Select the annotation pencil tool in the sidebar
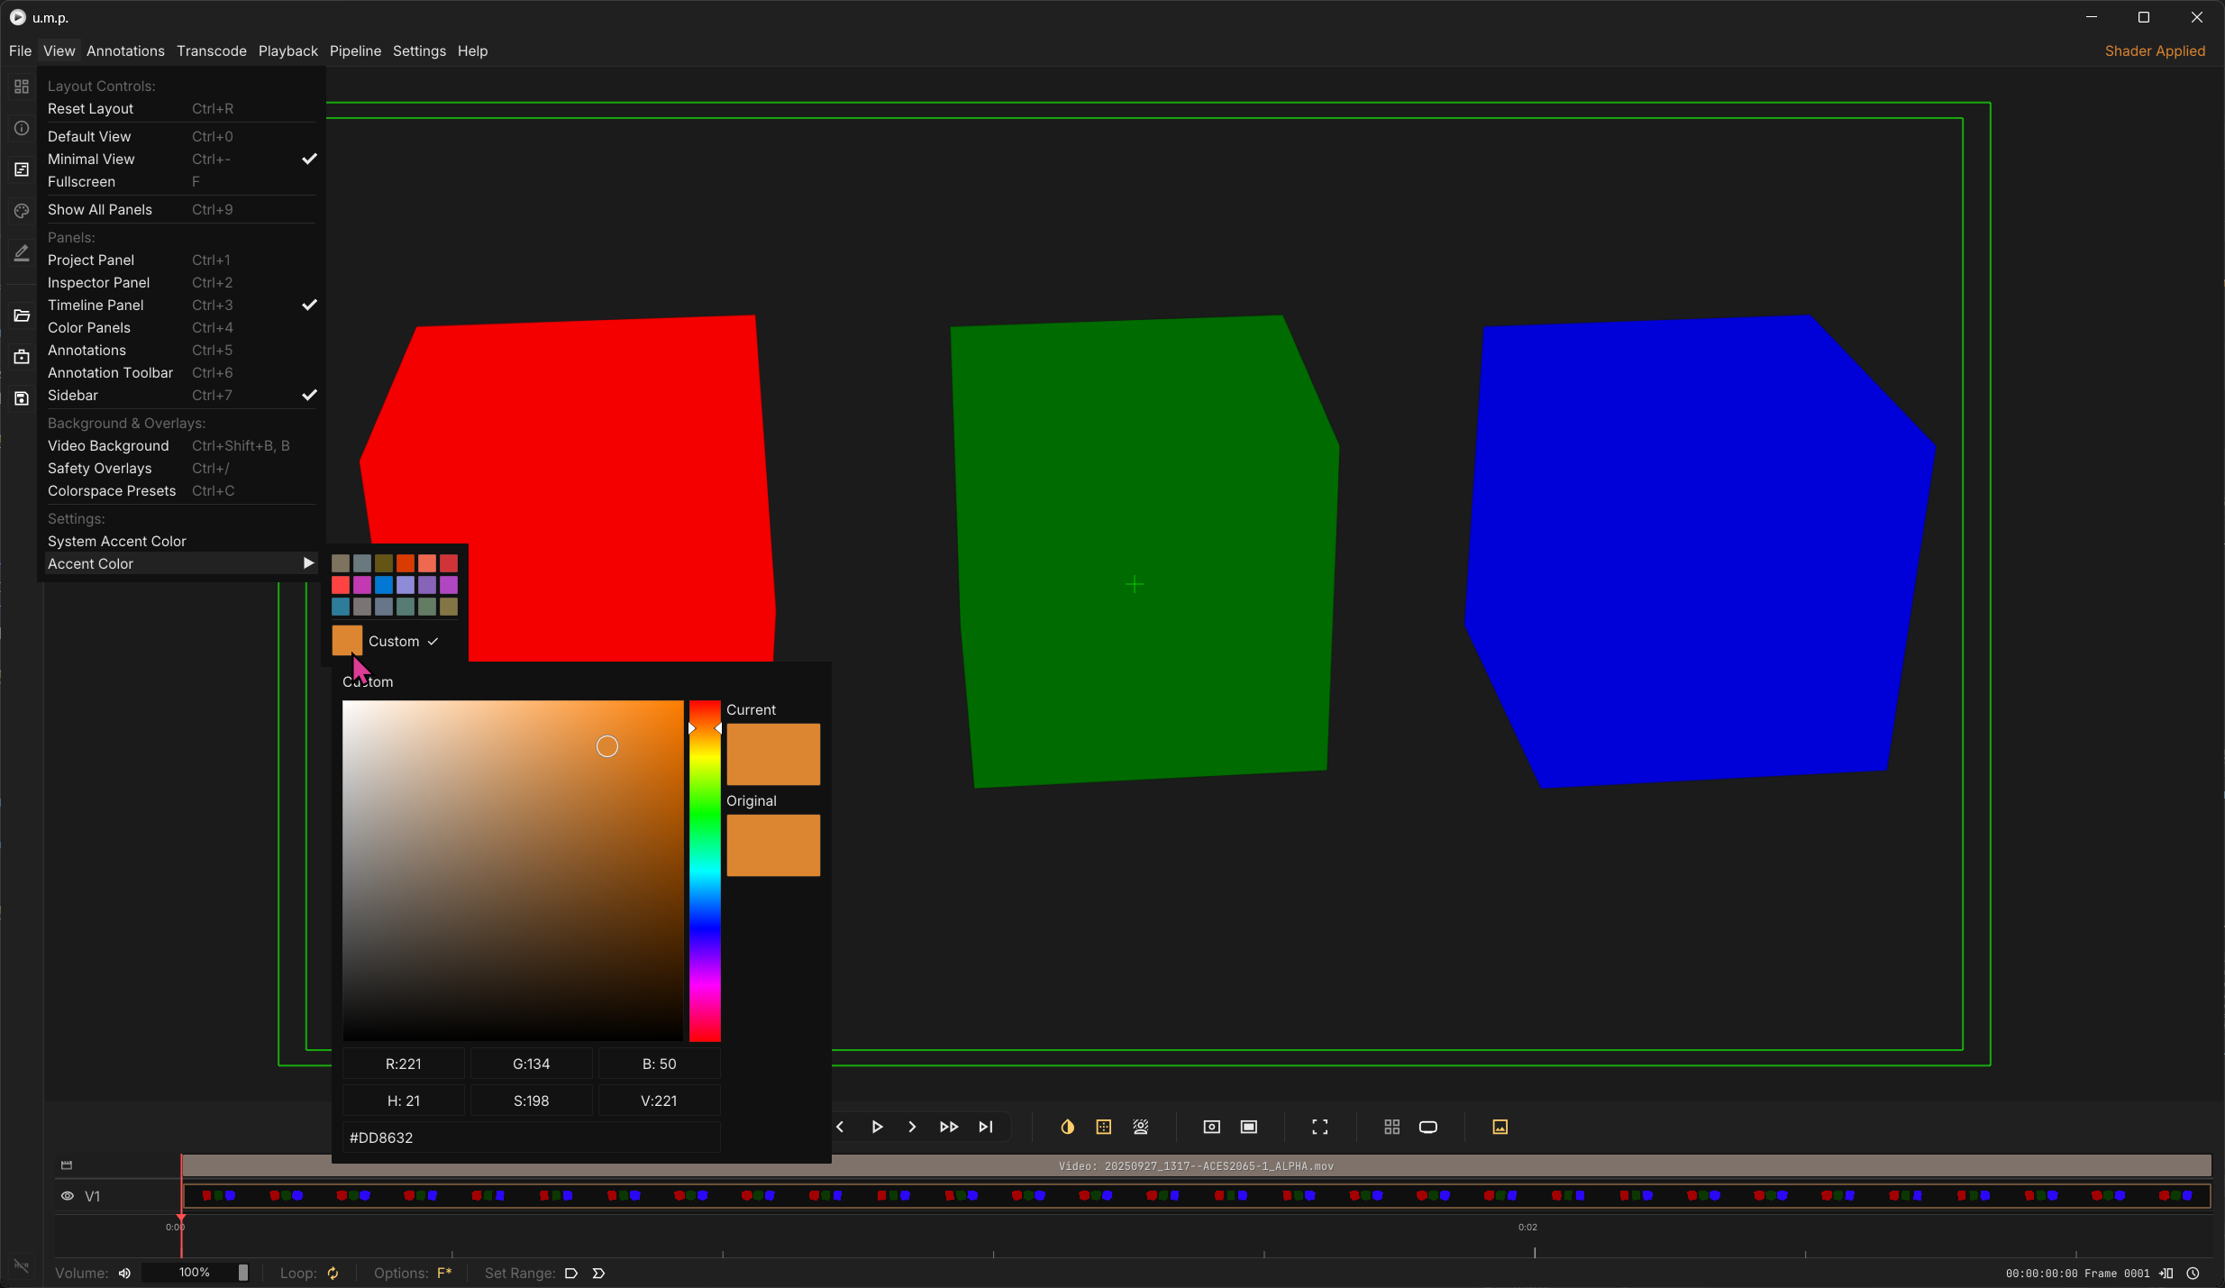Image resolution: width=2225 pixels, height=1288 pixels. [x=21, y=253]
